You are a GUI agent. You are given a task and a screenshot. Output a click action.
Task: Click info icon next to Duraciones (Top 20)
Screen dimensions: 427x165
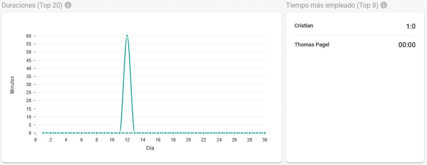(x=68, y=5)
